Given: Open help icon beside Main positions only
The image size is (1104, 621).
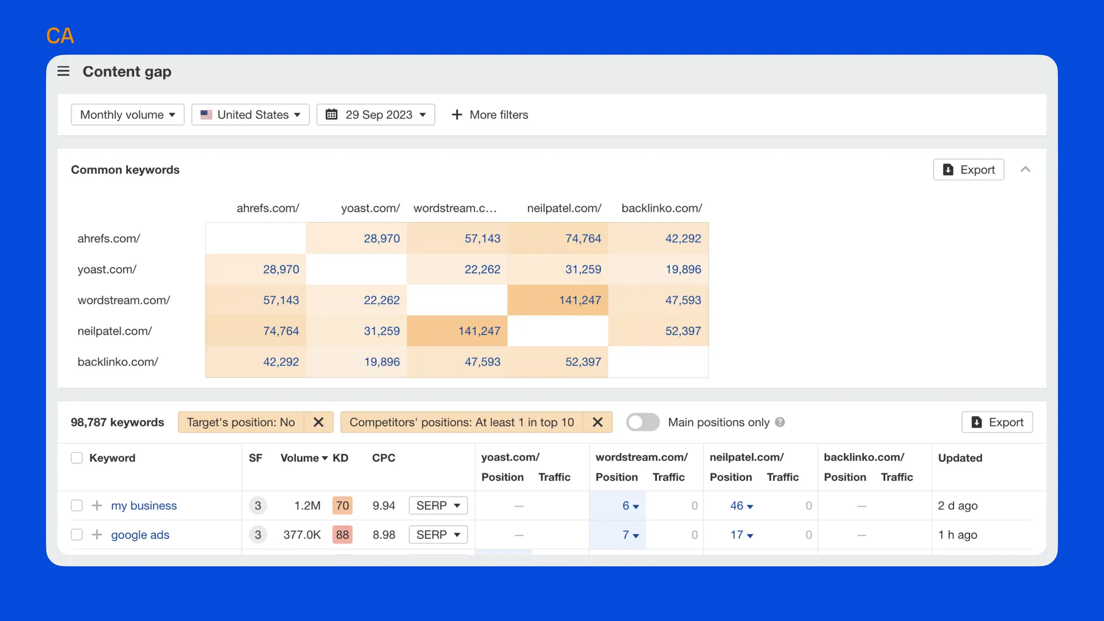Looking at the screenshot, I should click(780, 422).
